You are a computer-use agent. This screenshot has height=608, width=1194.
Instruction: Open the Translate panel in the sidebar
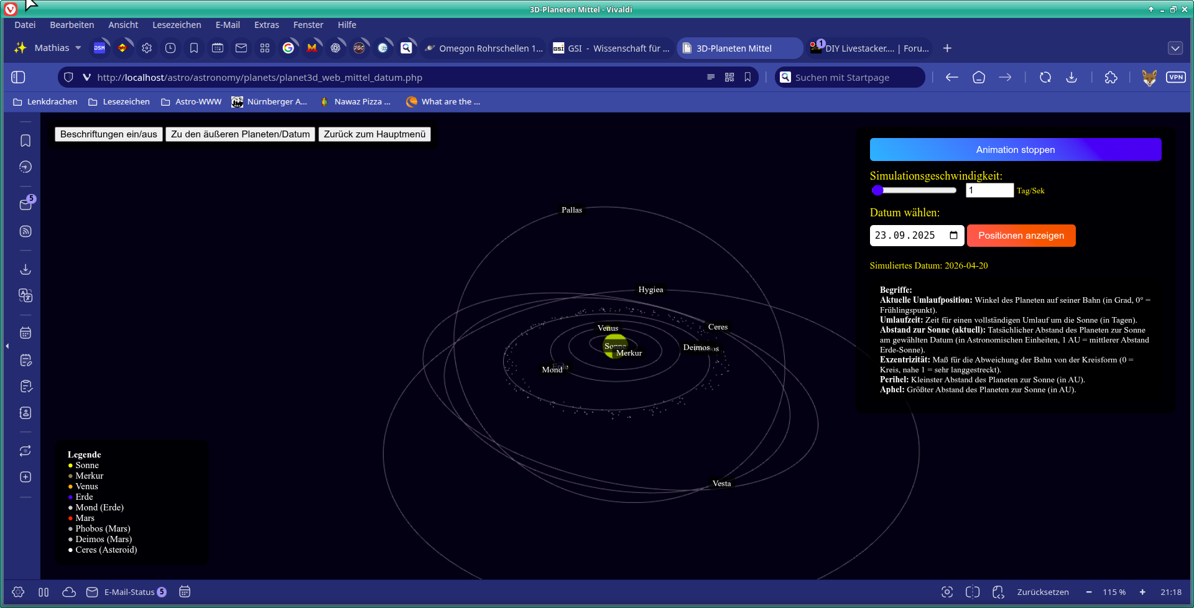pyautogui.click(x=25, y=295)
